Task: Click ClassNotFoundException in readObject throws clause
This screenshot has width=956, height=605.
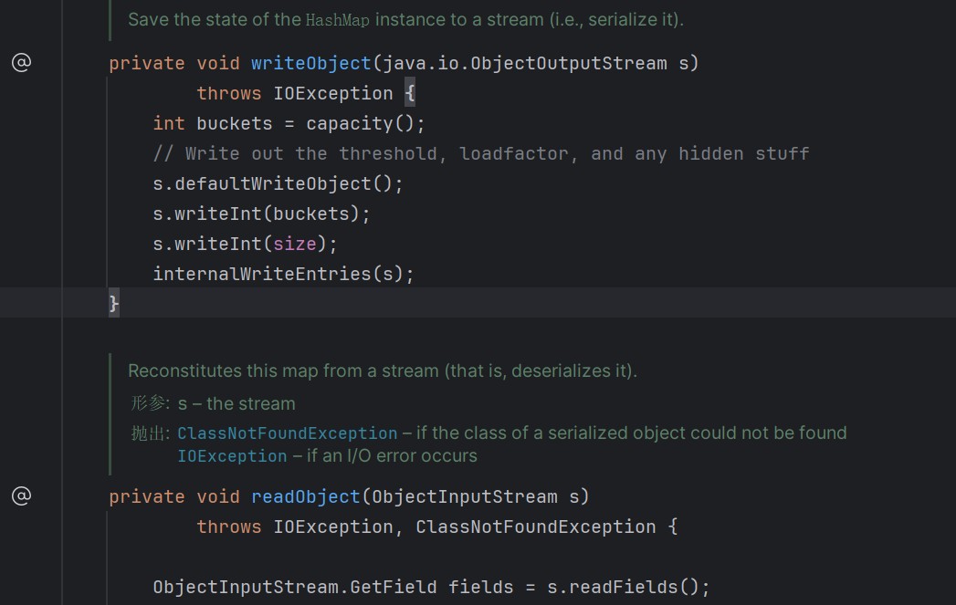Action: tap(535, 527)
